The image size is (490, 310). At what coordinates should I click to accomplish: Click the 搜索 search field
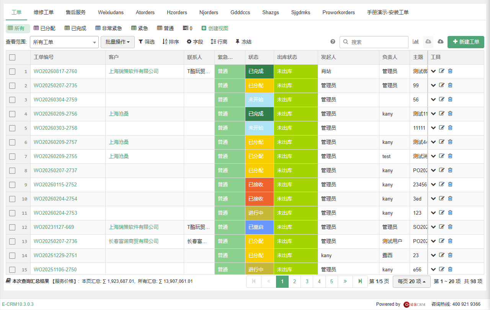(374, 42)
